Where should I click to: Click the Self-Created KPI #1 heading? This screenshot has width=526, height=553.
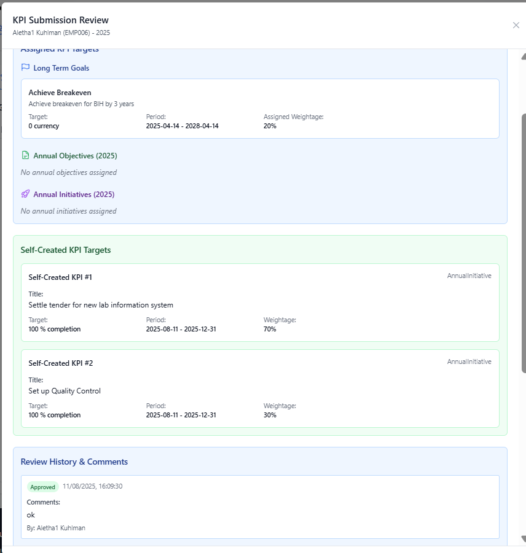point(60,277)
